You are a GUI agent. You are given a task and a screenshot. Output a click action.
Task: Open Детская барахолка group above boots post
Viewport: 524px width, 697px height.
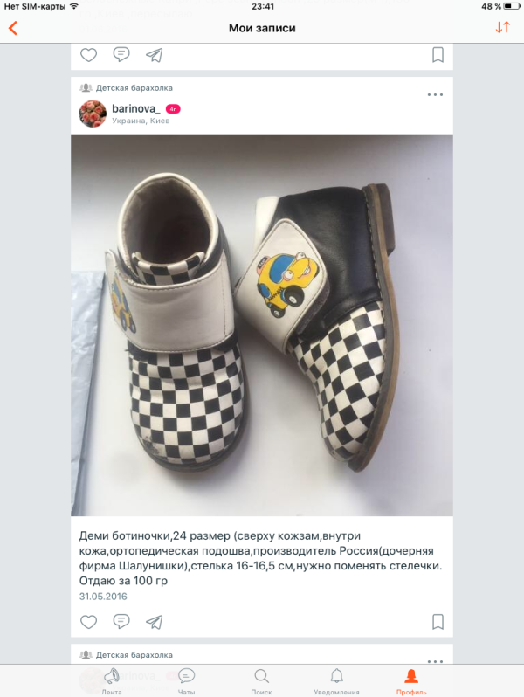point(134,88)
